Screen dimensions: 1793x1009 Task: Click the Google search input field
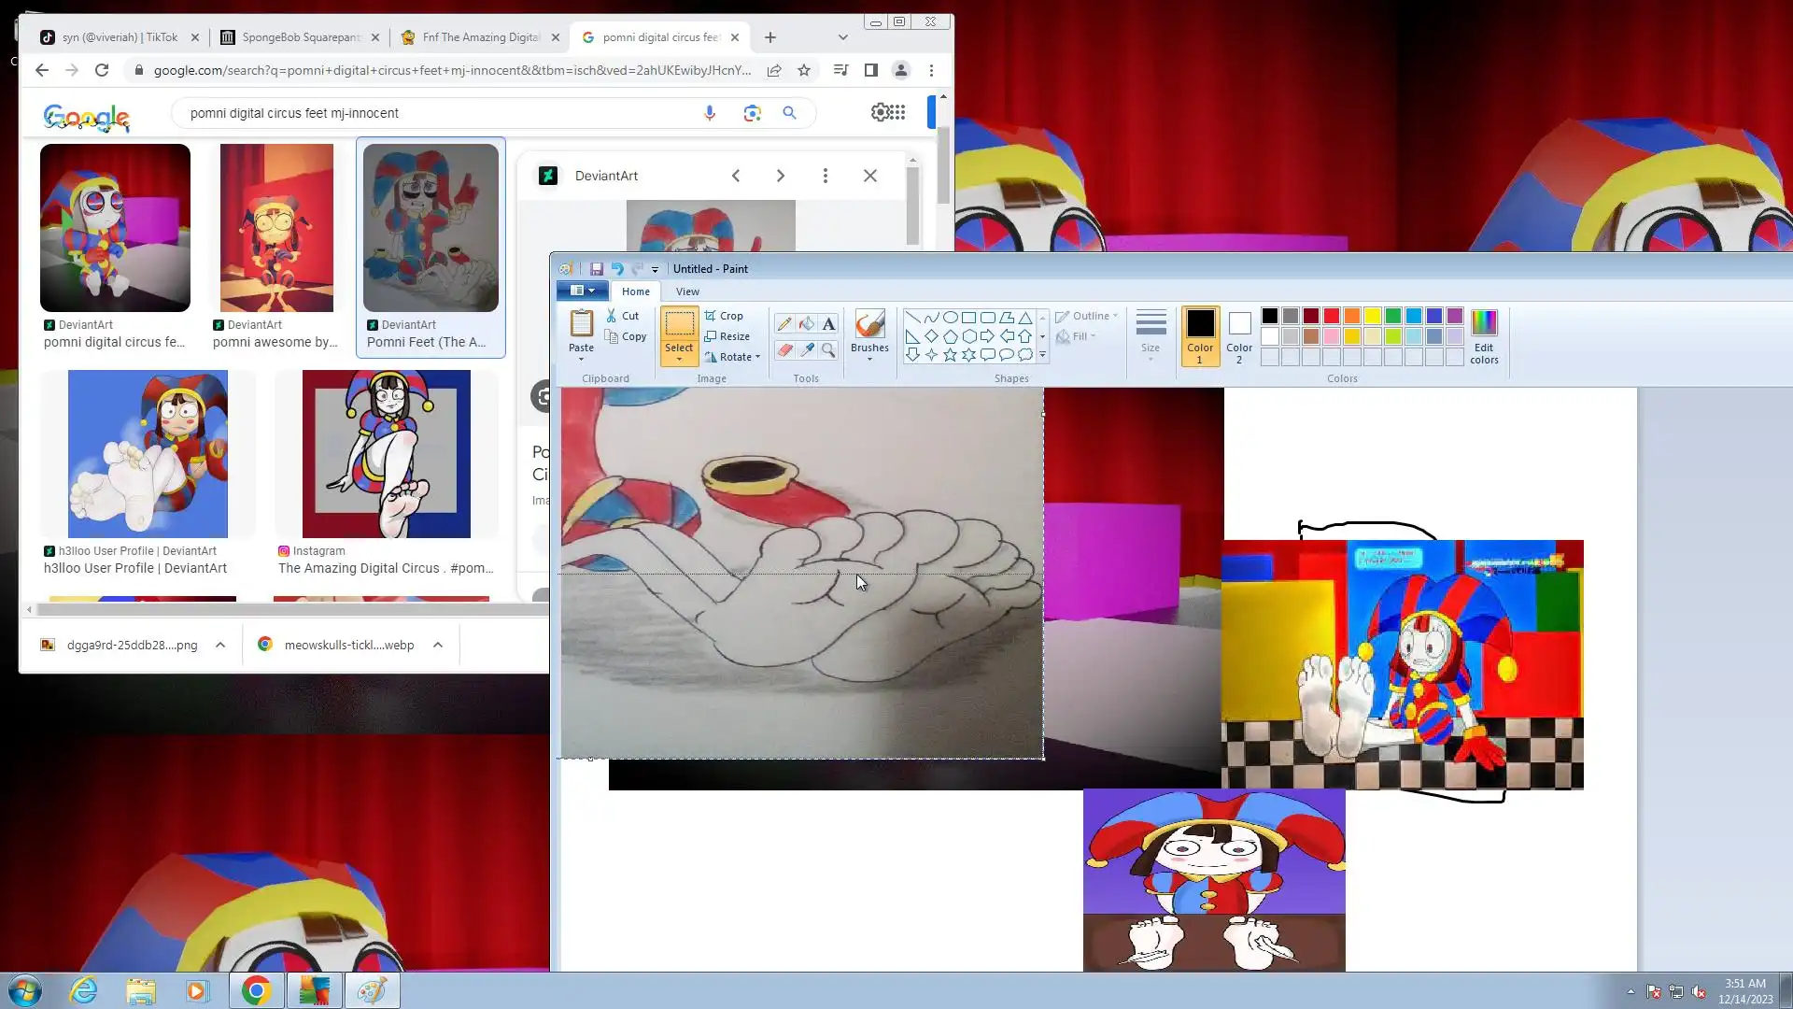[x=439, y=113]
